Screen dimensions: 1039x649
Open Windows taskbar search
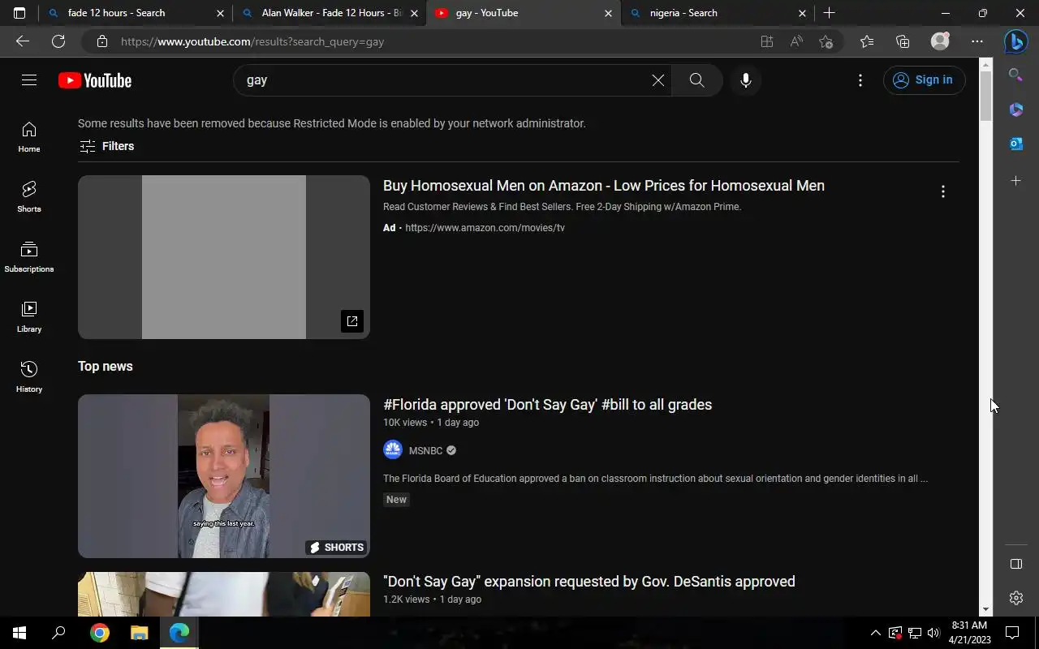58,633
